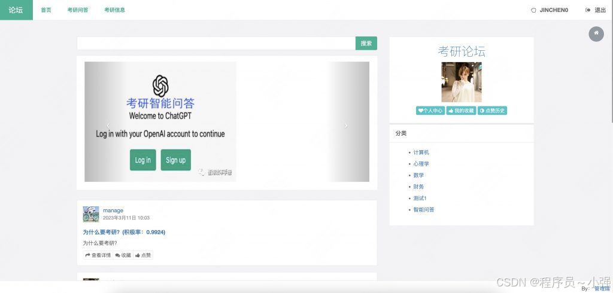This screenshot has width=613, height=293.
Task: Click the 分类 panel heading
Action: [x=401, y=133]
